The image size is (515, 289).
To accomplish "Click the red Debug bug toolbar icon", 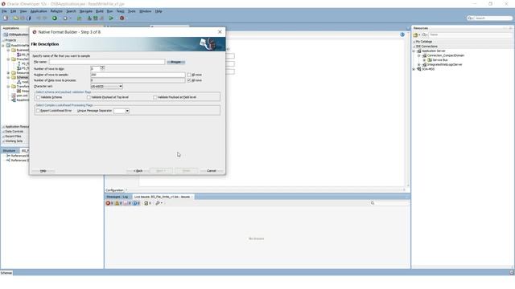I will 122,18.
